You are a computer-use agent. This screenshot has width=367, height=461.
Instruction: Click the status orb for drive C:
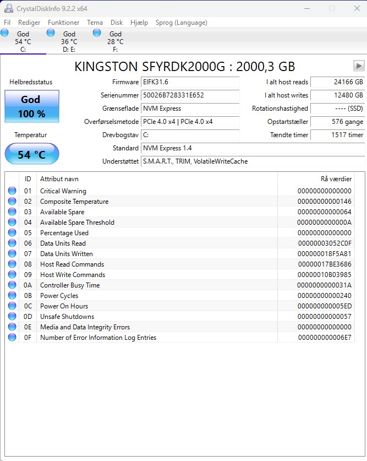click(4, 32)
